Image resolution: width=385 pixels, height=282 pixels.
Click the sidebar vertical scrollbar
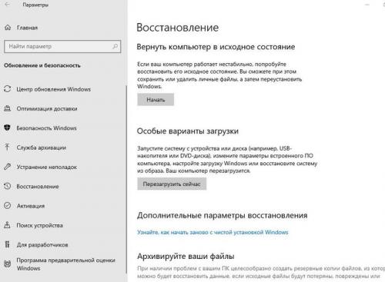(x=126, y=179)
